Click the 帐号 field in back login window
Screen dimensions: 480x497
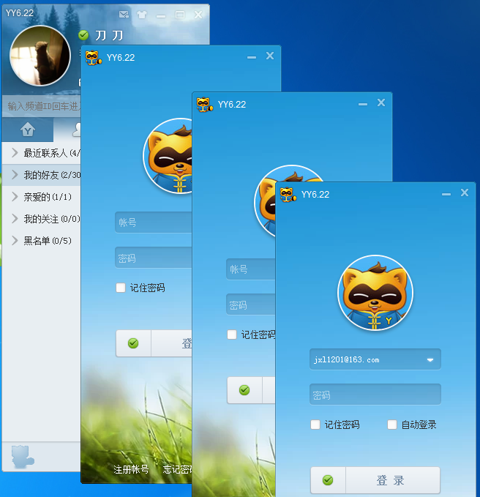click(154, 223)
